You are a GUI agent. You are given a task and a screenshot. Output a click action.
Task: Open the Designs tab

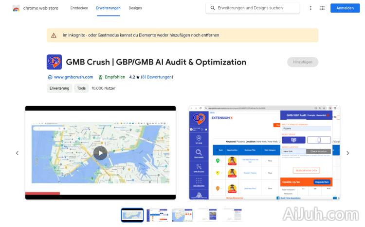click(x=135, y=8)
